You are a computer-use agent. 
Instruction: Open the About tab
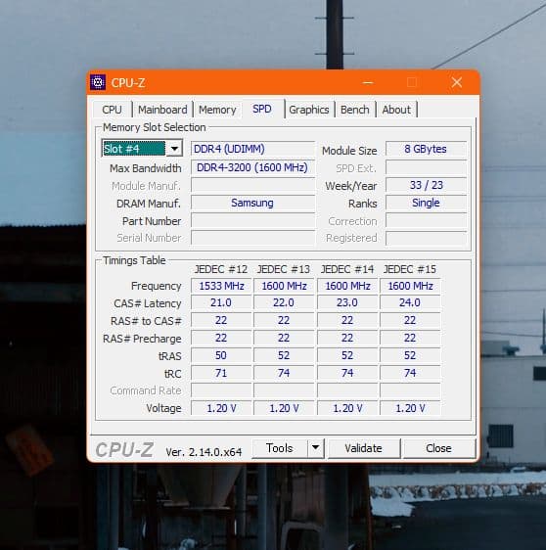396,110
